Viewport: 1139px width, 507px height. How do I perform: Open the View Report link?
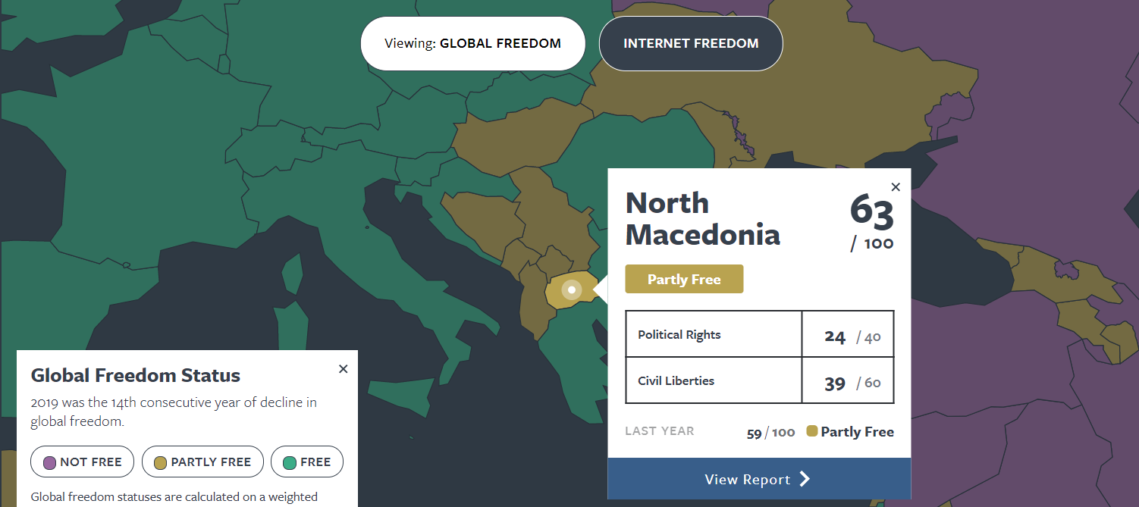click(759, 479)
